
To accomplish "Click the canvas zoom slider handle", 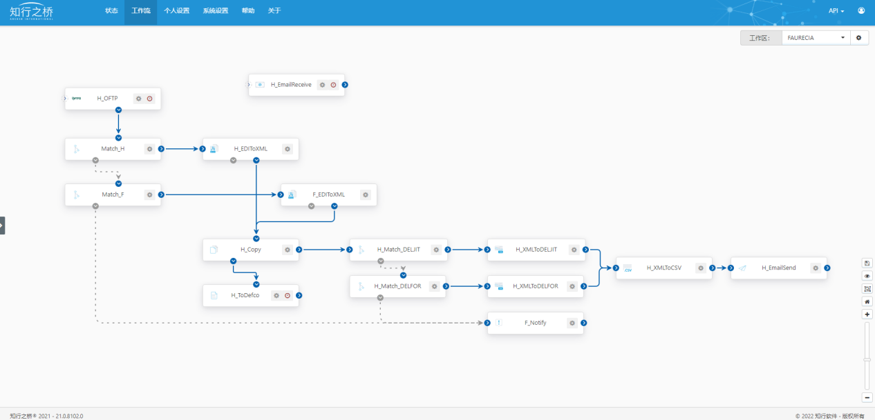I will (867, 359).
